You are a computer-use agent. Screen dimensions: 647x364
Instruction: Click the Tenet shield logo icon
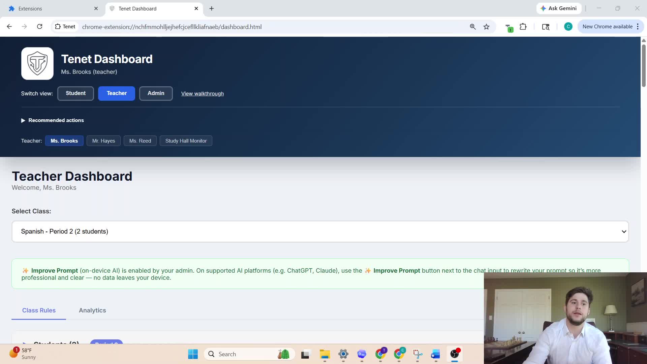click(x=37, y=63)
